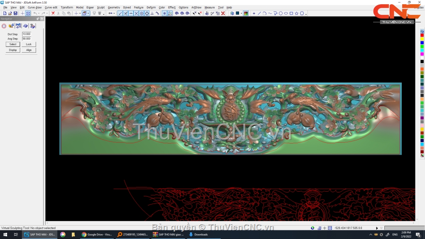Open the dropdown beside the dark blue square
Viewport: 425px width, 239px height.
(241, 13)
